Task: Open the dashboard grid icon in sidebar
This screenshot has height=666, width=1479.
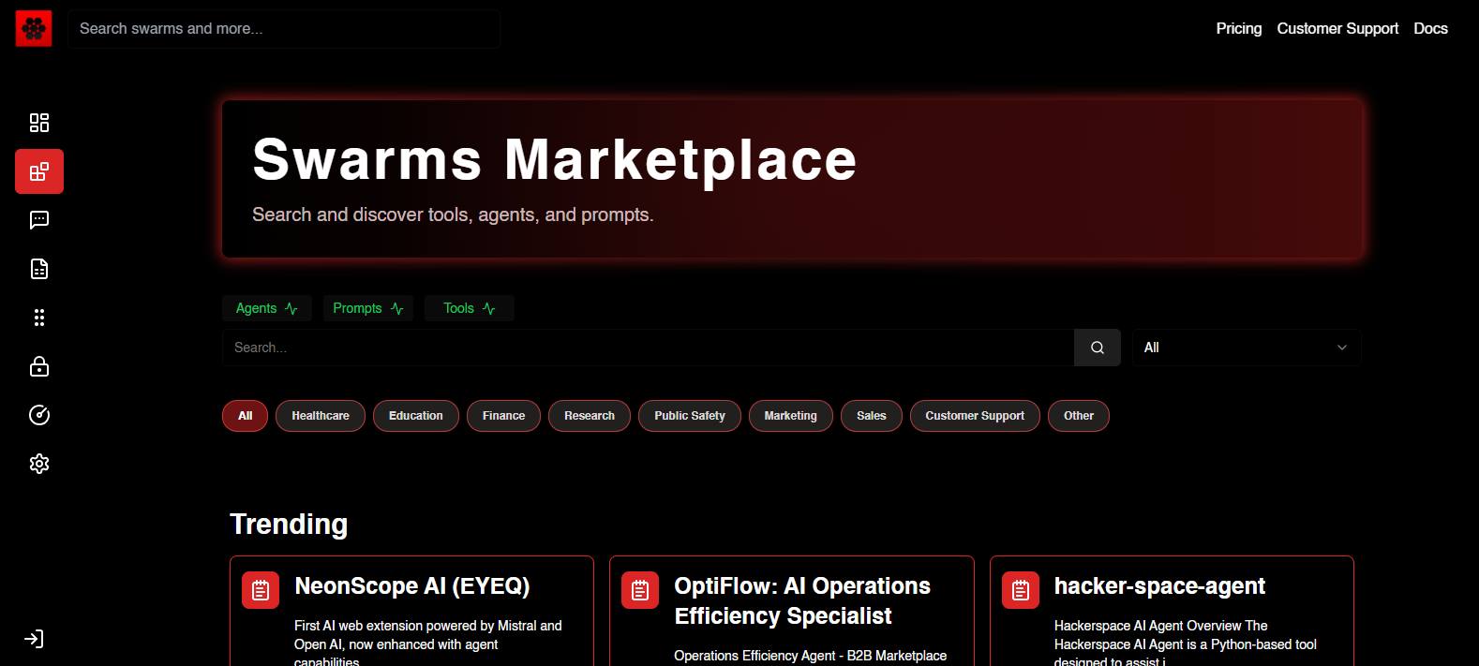Action: pyautogui.click(x=39, y=123)
